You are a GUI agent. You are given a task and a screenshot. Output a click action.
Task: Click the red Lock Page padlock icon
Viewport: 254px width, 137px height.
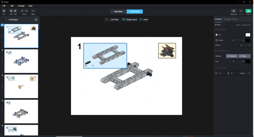coord(106,19)
